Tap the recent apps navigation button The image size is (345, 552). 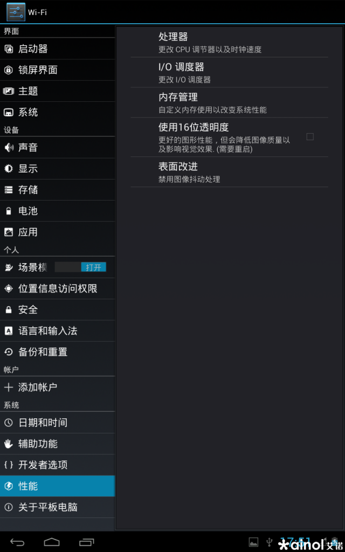(87, 542)
